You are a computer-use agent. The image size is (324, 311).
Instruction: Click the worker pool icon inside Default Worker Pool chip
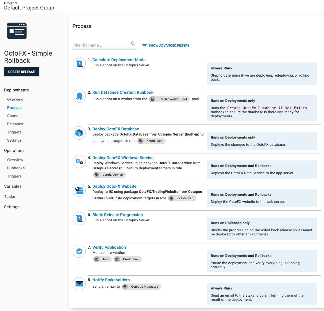152,99
